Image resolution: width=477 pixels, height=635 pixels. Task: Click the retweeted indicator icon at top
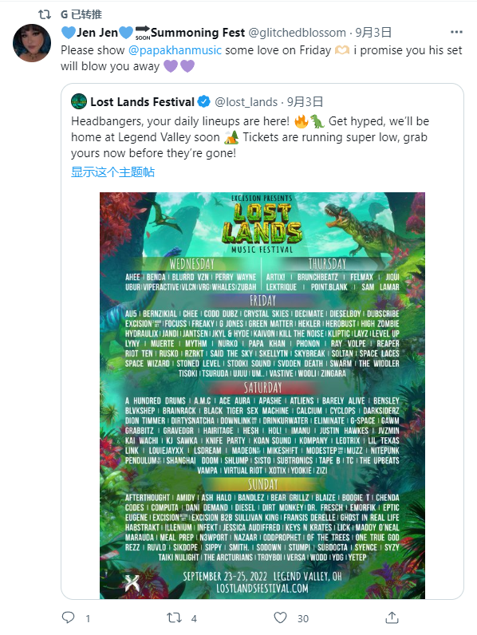(45, 14)
